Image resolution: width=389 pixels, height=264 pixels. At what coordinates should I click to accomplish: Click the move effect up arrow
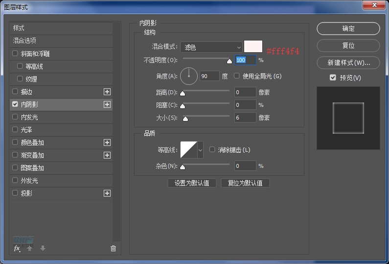30,248
